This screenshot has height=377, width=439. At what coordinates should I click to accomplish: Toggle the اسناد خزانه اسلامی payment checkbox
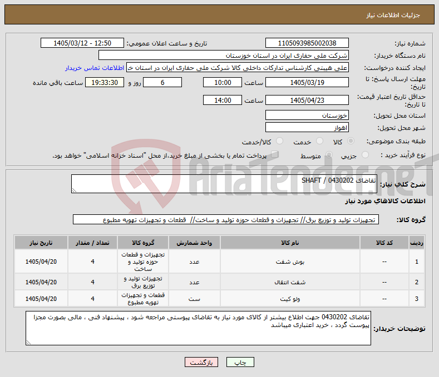pos(275,154)
